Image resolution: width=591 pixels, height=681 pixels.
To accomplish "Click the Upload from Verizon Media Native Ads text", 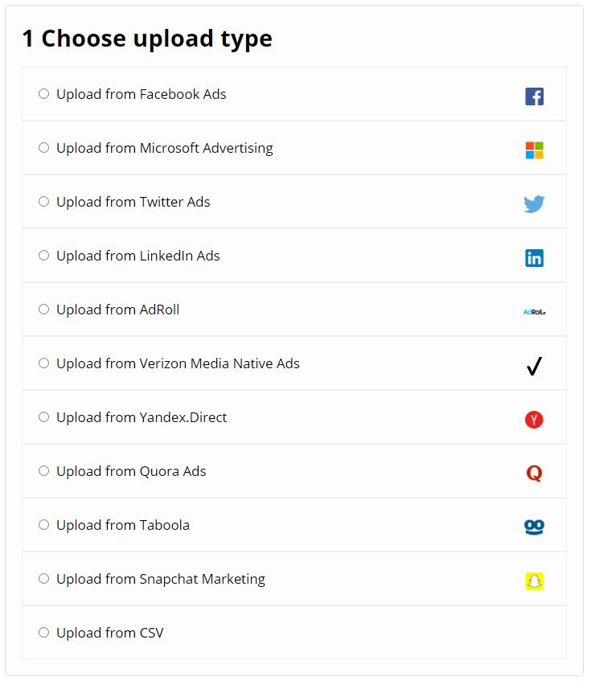I will tap(178, 363).
